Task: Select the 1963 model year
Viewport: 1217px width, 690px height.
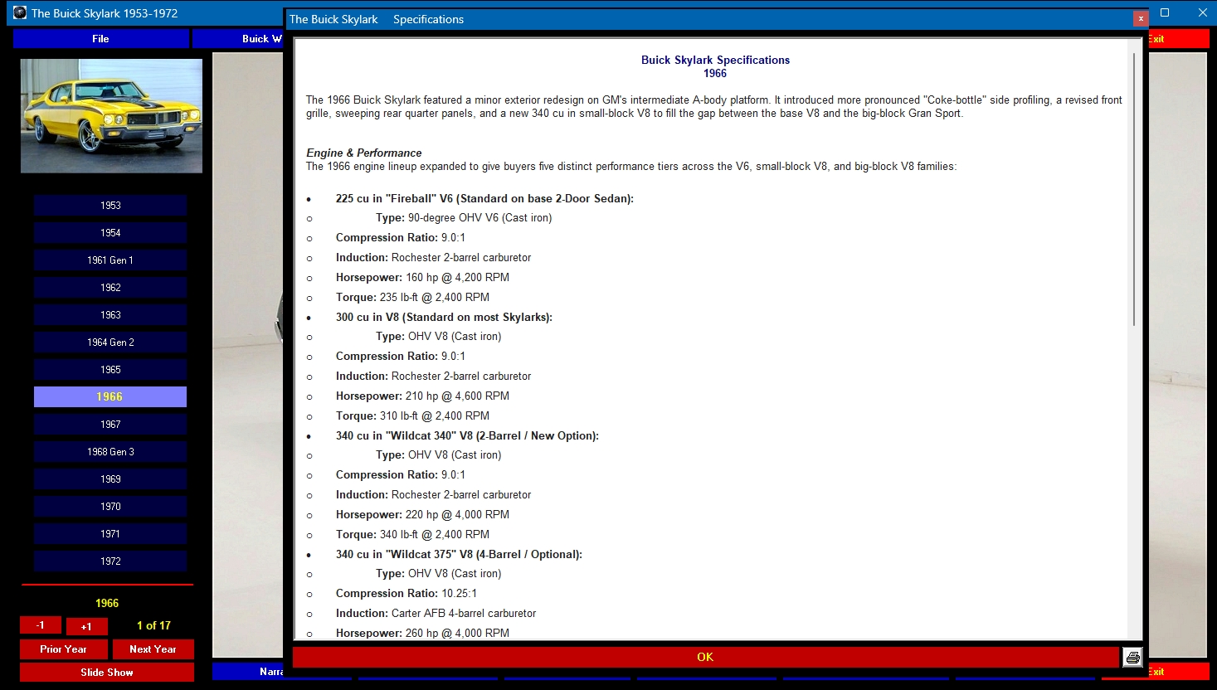Action: (x=110, y=315)
